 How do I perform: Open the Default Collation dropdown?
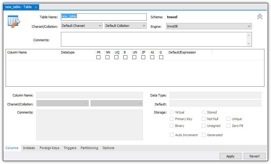(x=125, y=26)
